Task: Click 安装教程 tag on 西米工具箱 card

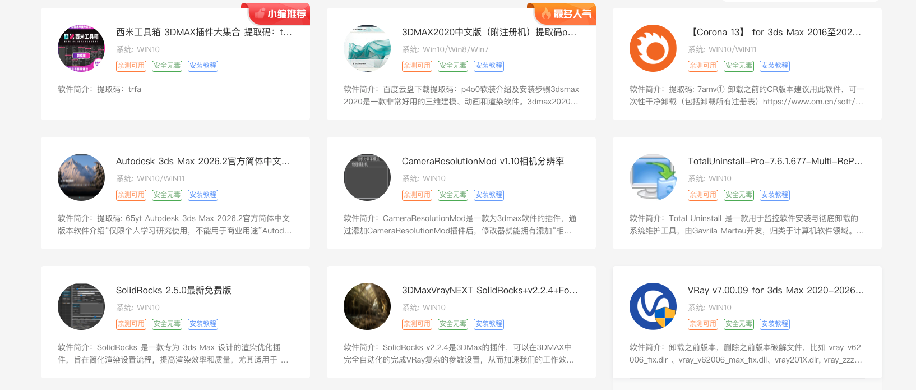Action: point(203,66)
